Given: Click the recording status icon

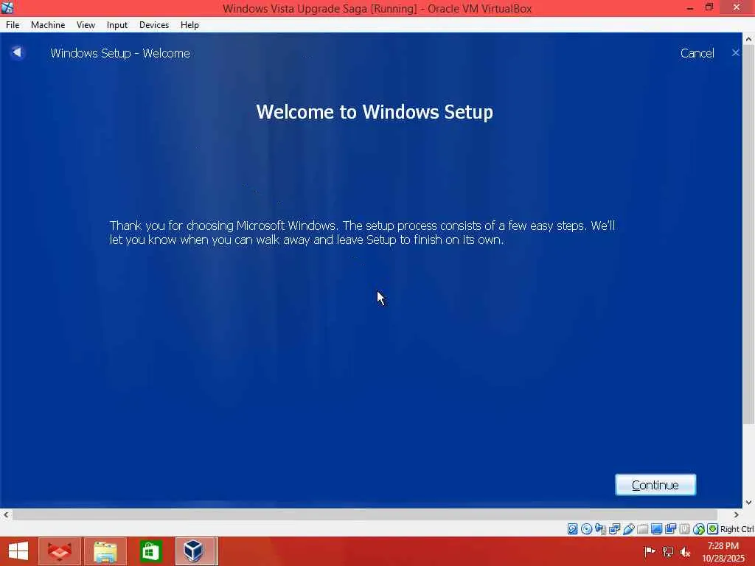Looking at the screenshot, I should tap(670, 529).
